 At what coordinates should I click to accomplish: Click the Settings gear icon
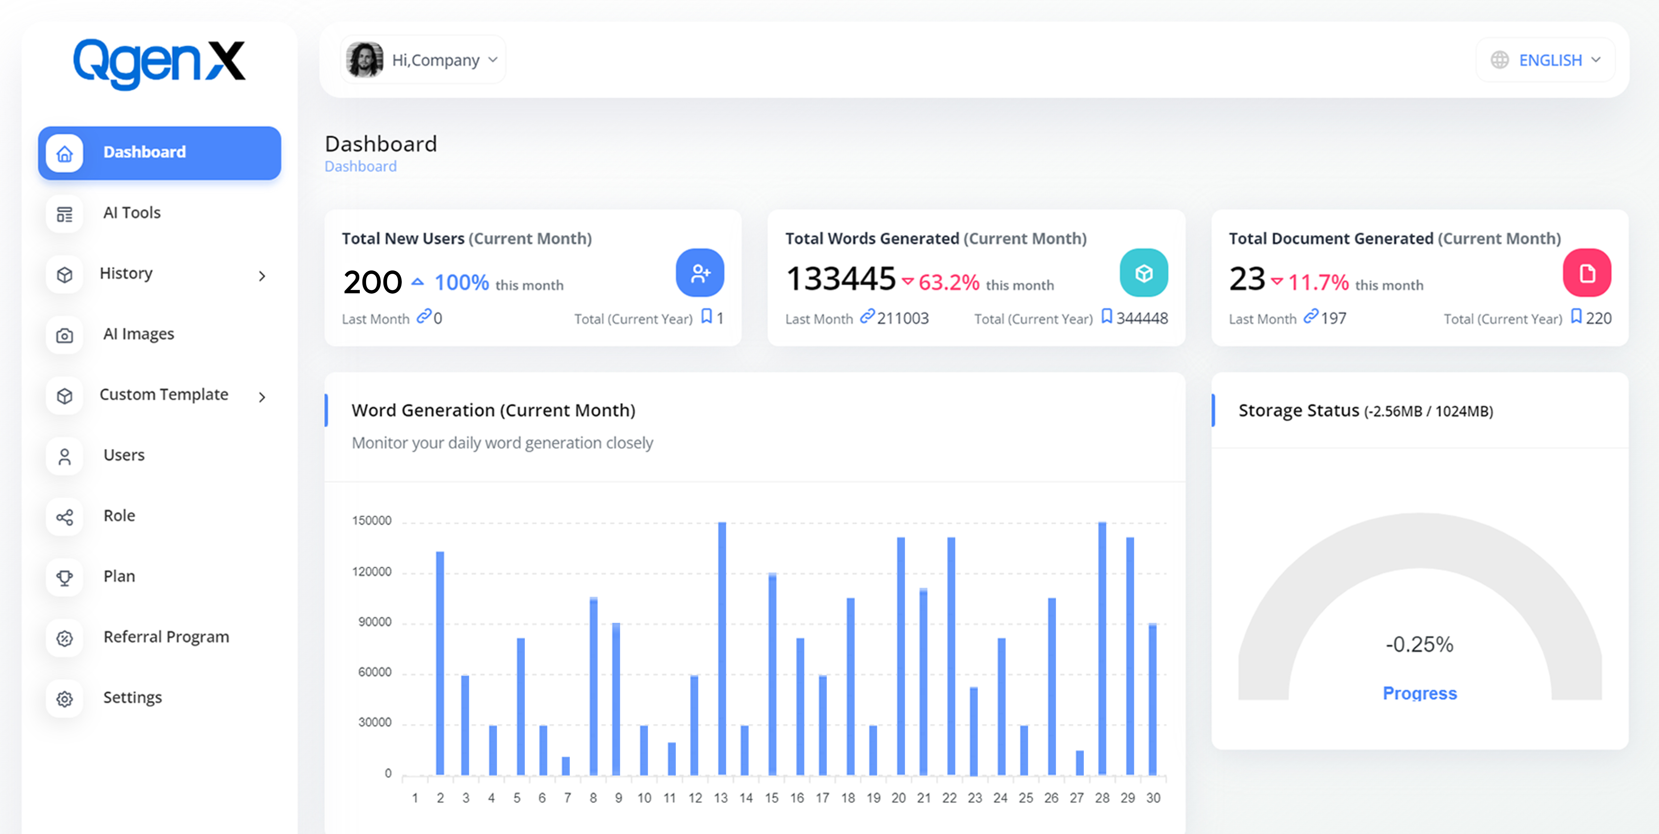[64, 699]
